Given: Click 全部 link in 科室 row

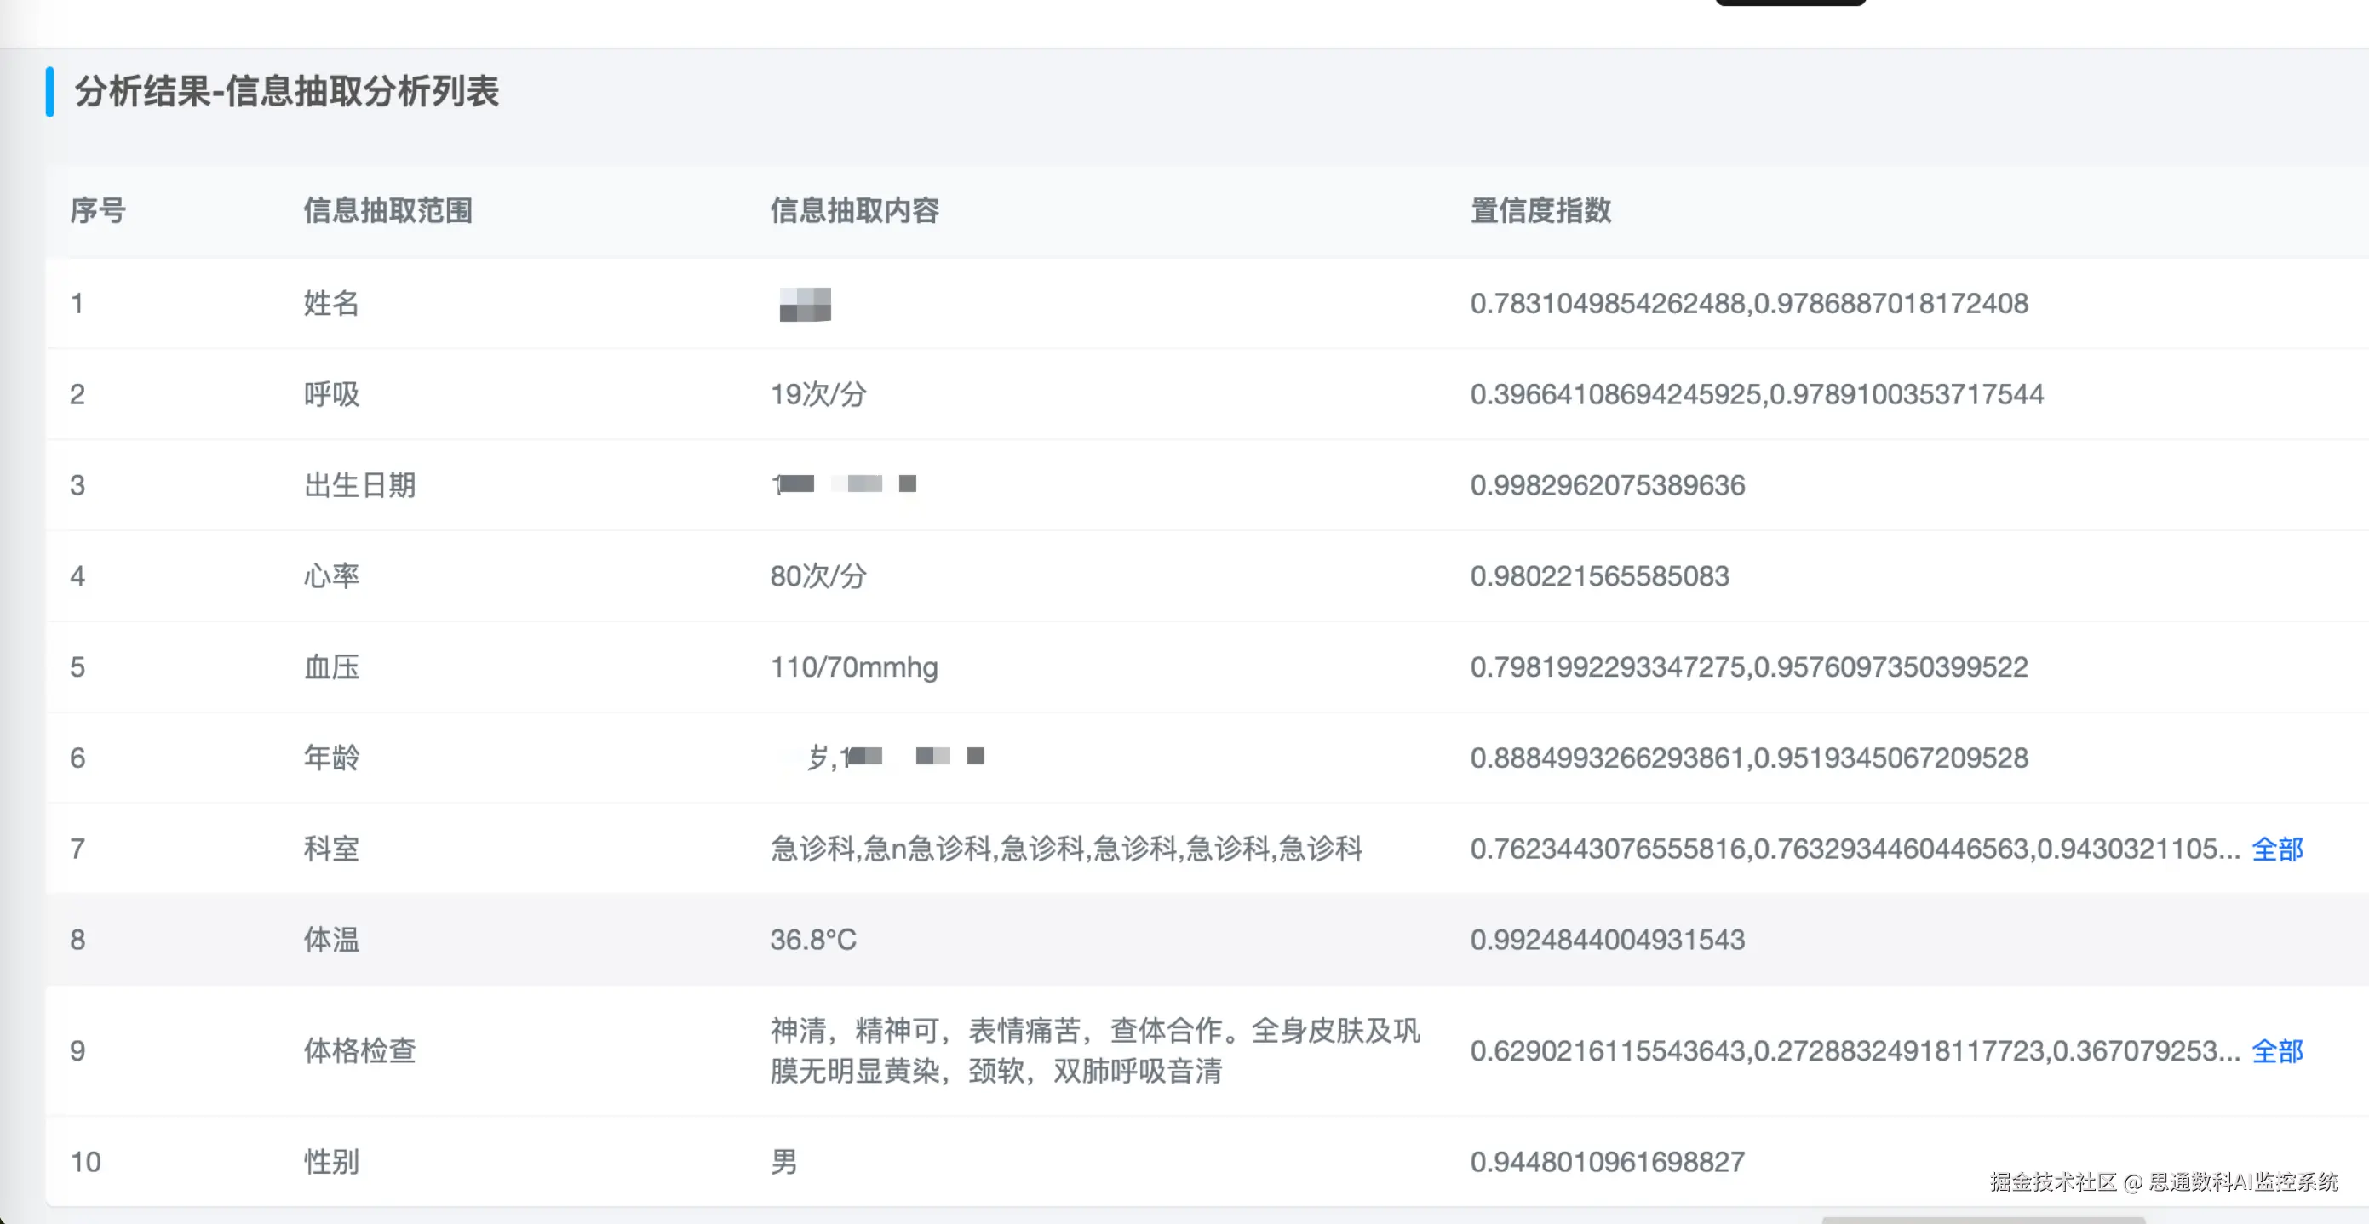Looking at the screenshot, I should click(x=2276, y=848).
